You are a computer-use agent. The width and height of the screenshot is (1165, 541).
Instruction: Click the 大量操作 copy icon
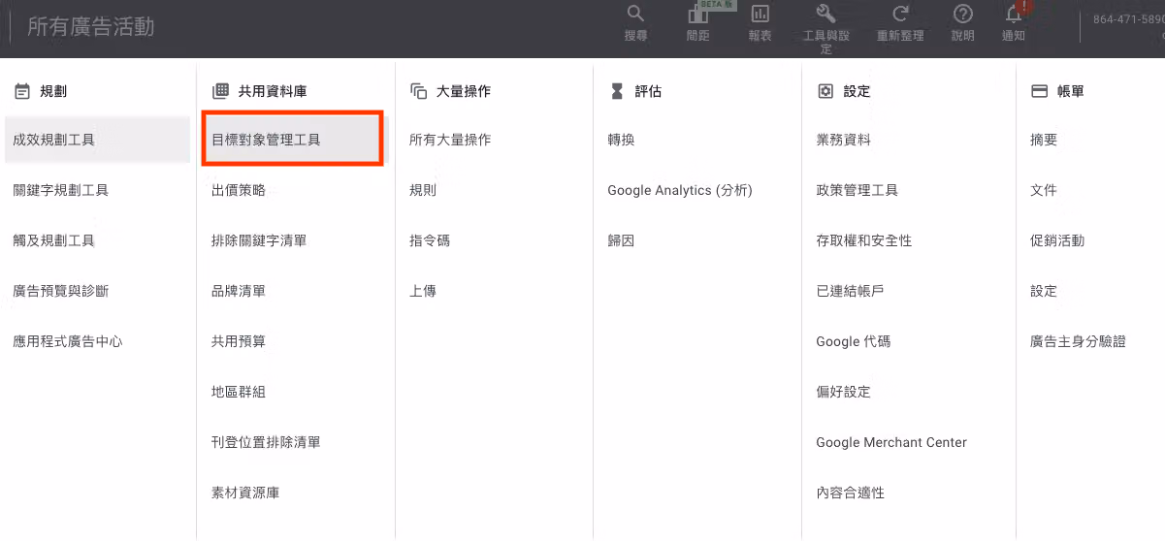coord(419,91)
